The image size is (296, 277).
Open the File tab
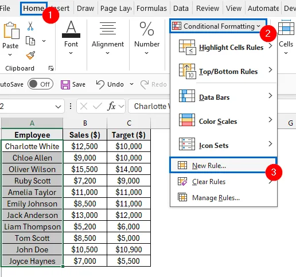coord(5,8)
